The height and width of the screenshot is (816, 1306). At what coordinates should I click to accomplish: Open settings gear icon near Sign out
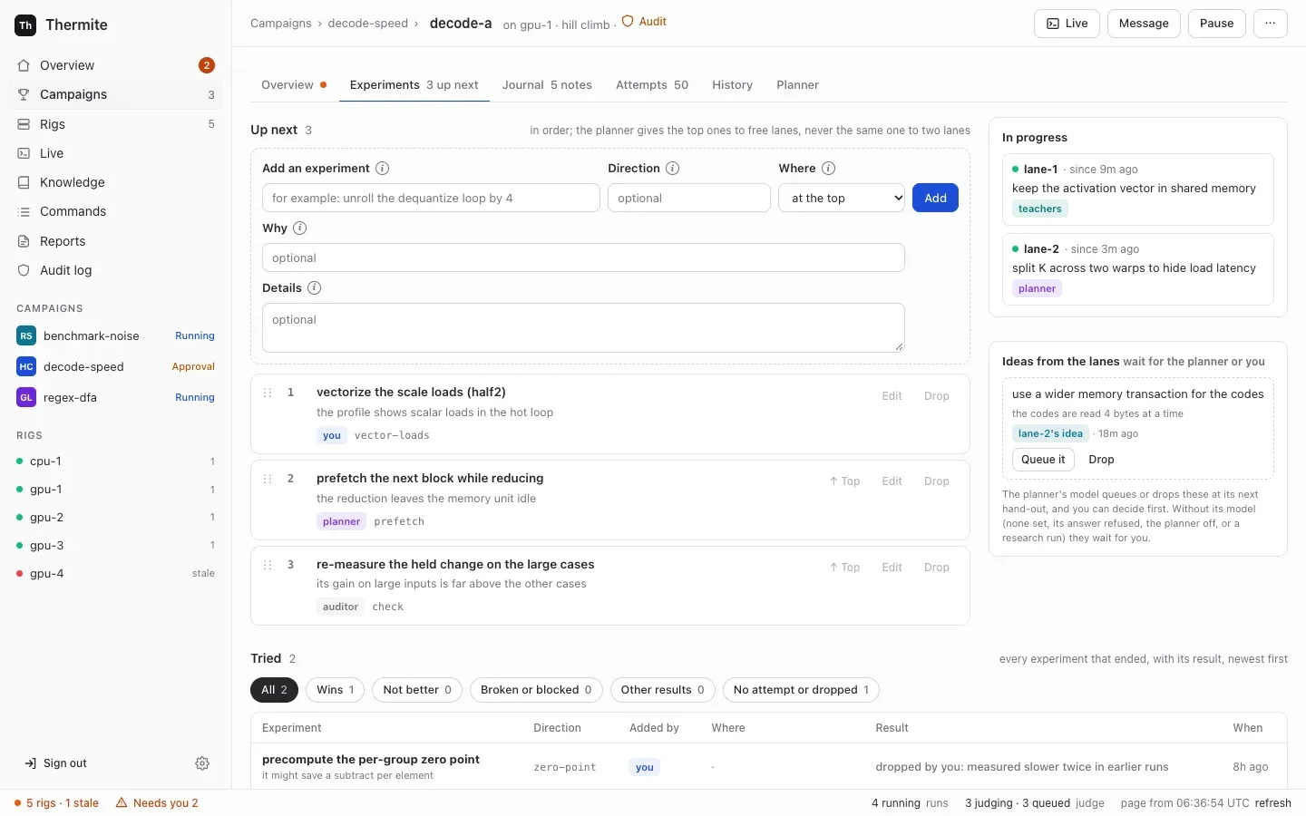click(202, 763)
